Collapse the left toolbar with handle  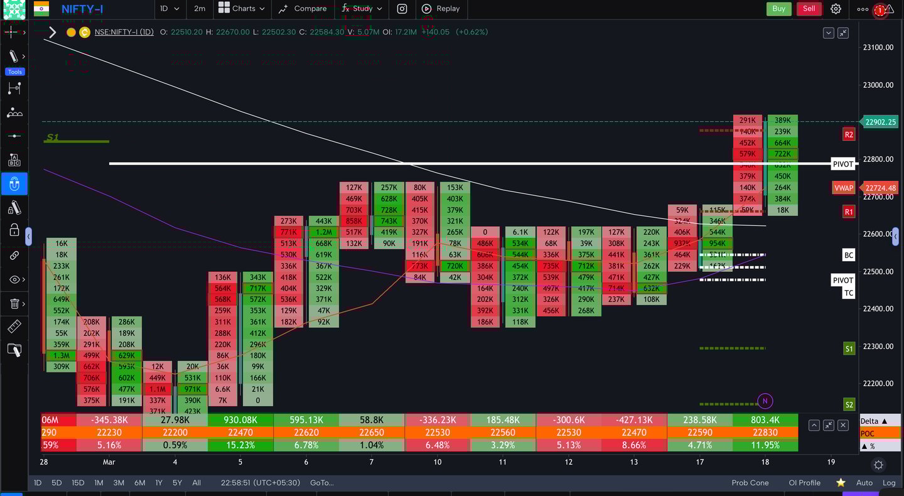[28, 237]
